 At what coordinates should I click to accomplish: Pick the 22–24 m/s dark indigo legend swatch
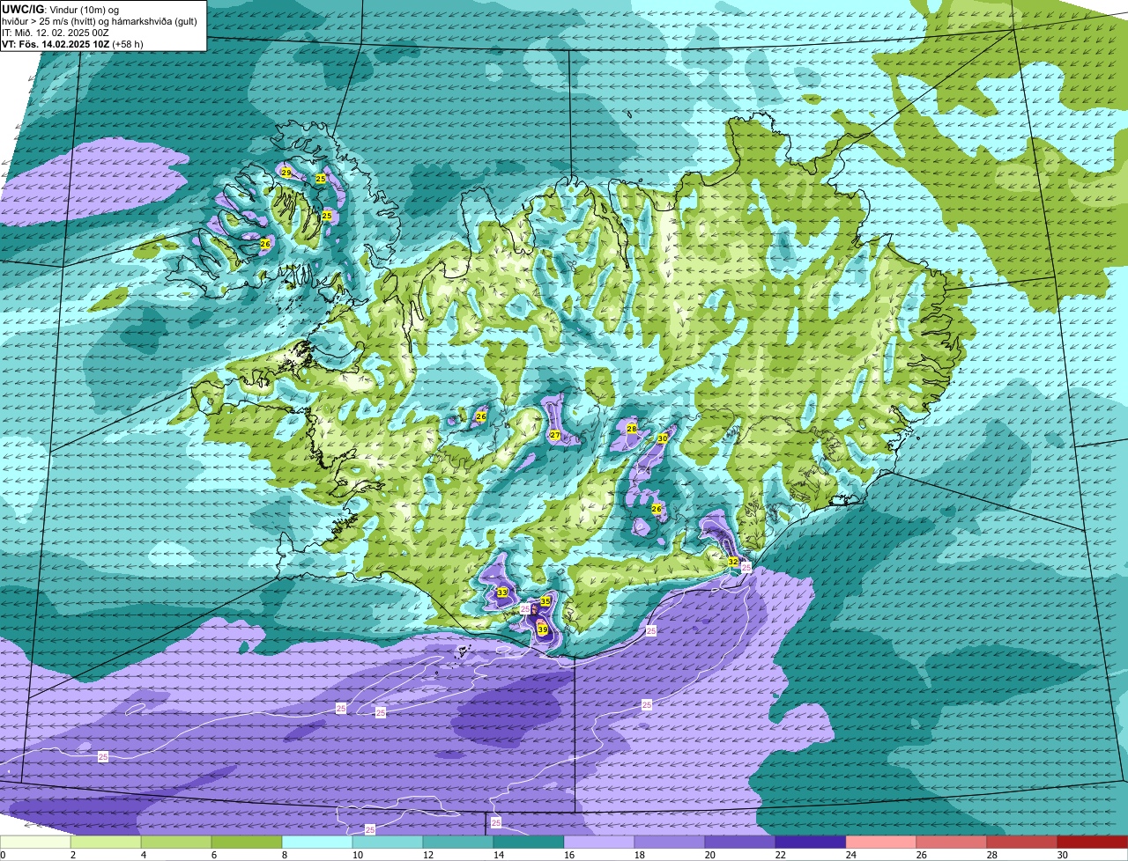(811, 843)
